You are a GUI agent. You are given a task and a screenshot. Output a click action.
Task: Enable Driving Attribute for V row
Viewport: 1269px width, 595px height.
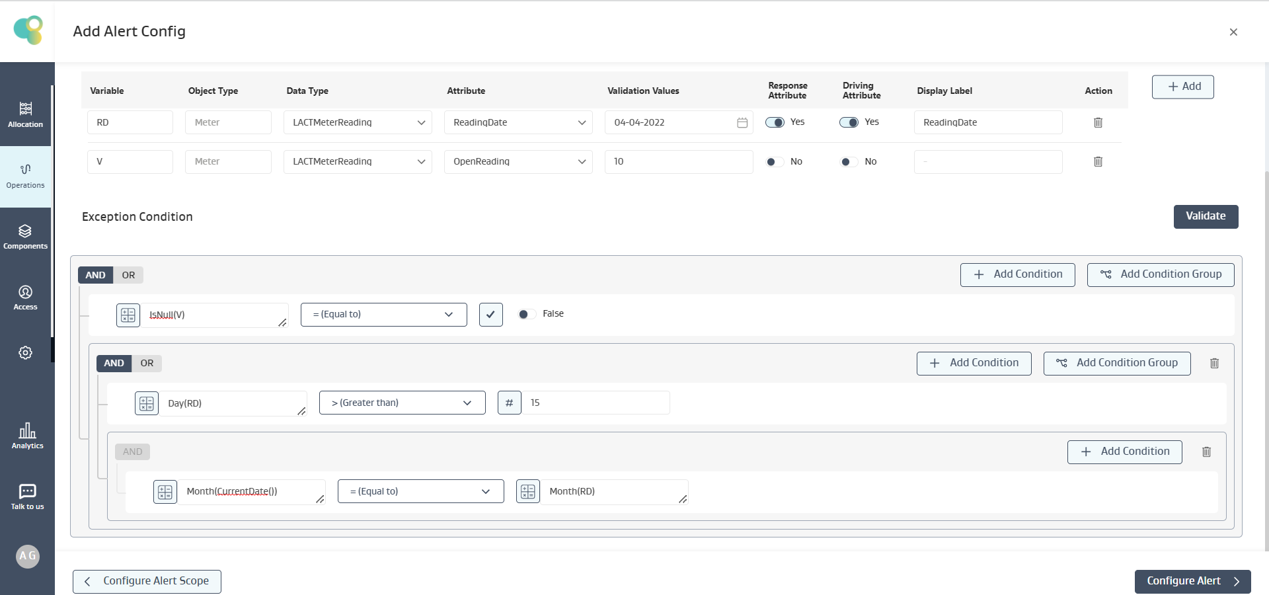849,161
